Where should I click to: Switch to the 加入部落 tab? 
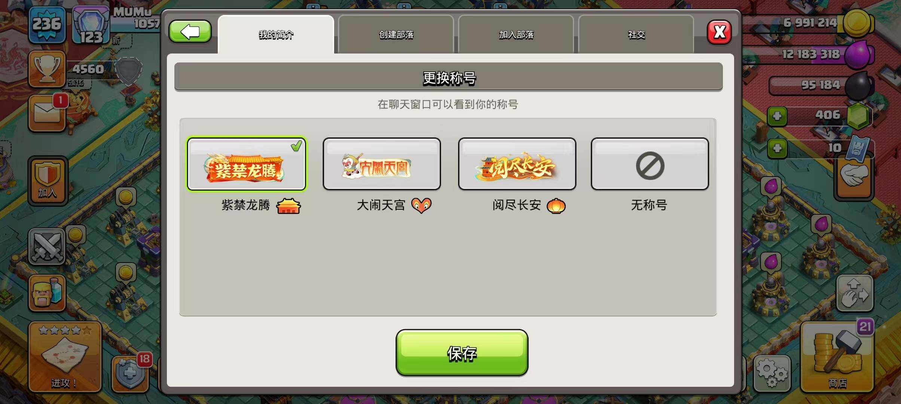[x=516, y=34]
